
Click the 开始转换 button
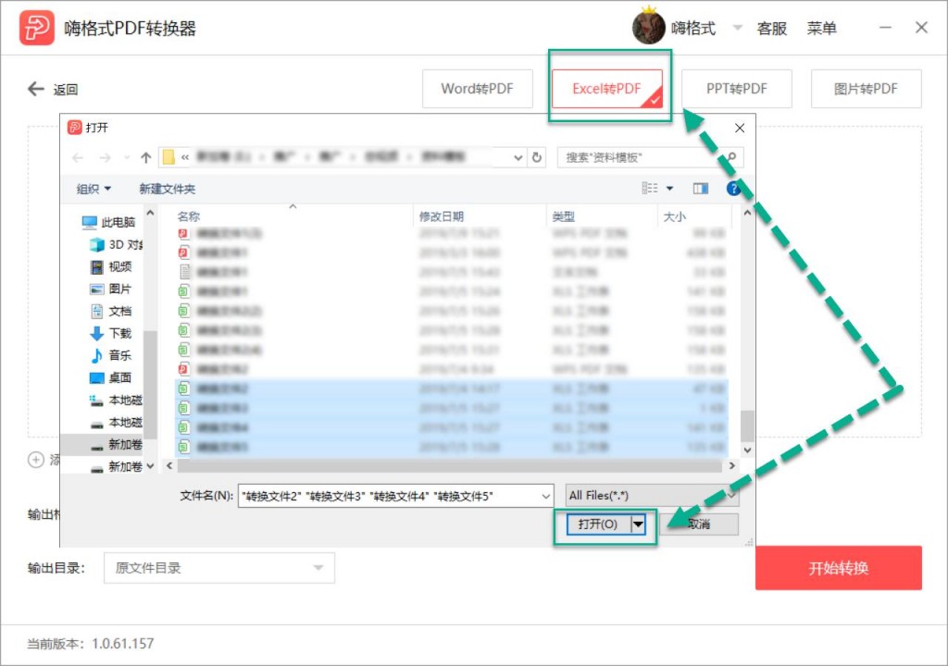point(839,568)
